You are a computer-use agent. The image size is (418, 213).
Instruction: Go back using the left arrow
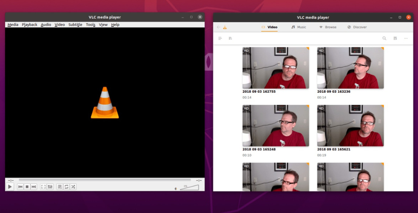(219, 27)
